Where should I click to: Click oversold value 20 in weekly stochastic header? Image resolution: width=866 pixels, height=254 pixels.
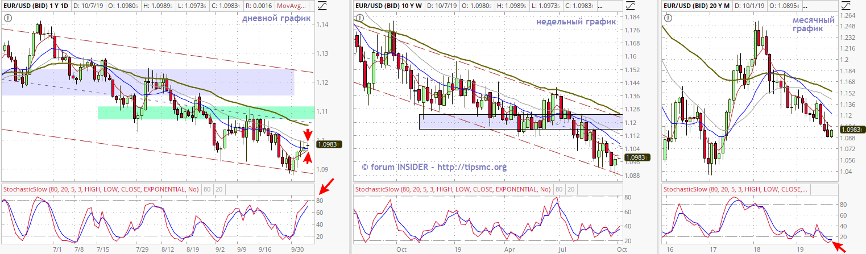coord(571,189)
